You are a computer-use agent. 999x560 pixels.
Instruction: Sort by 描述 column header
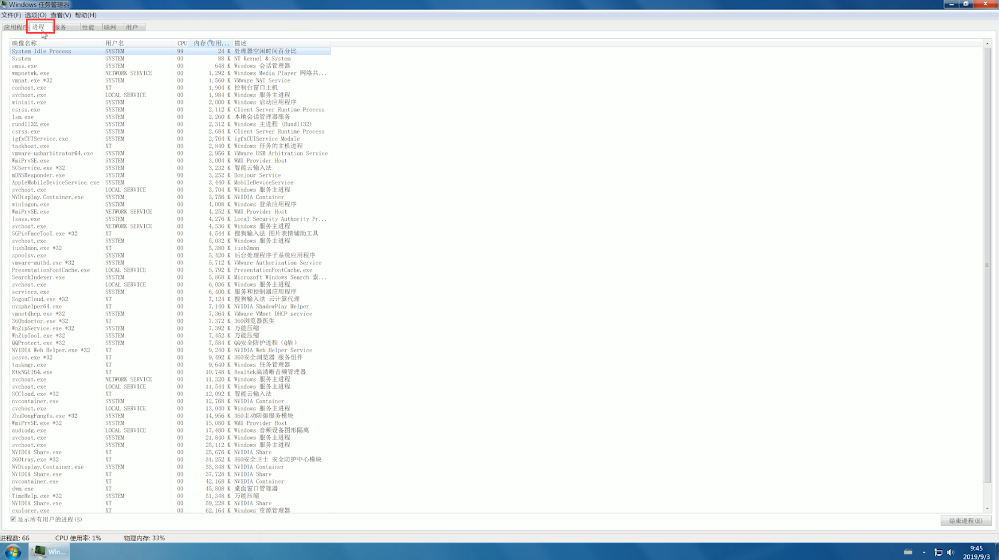[x=282, y=43]
